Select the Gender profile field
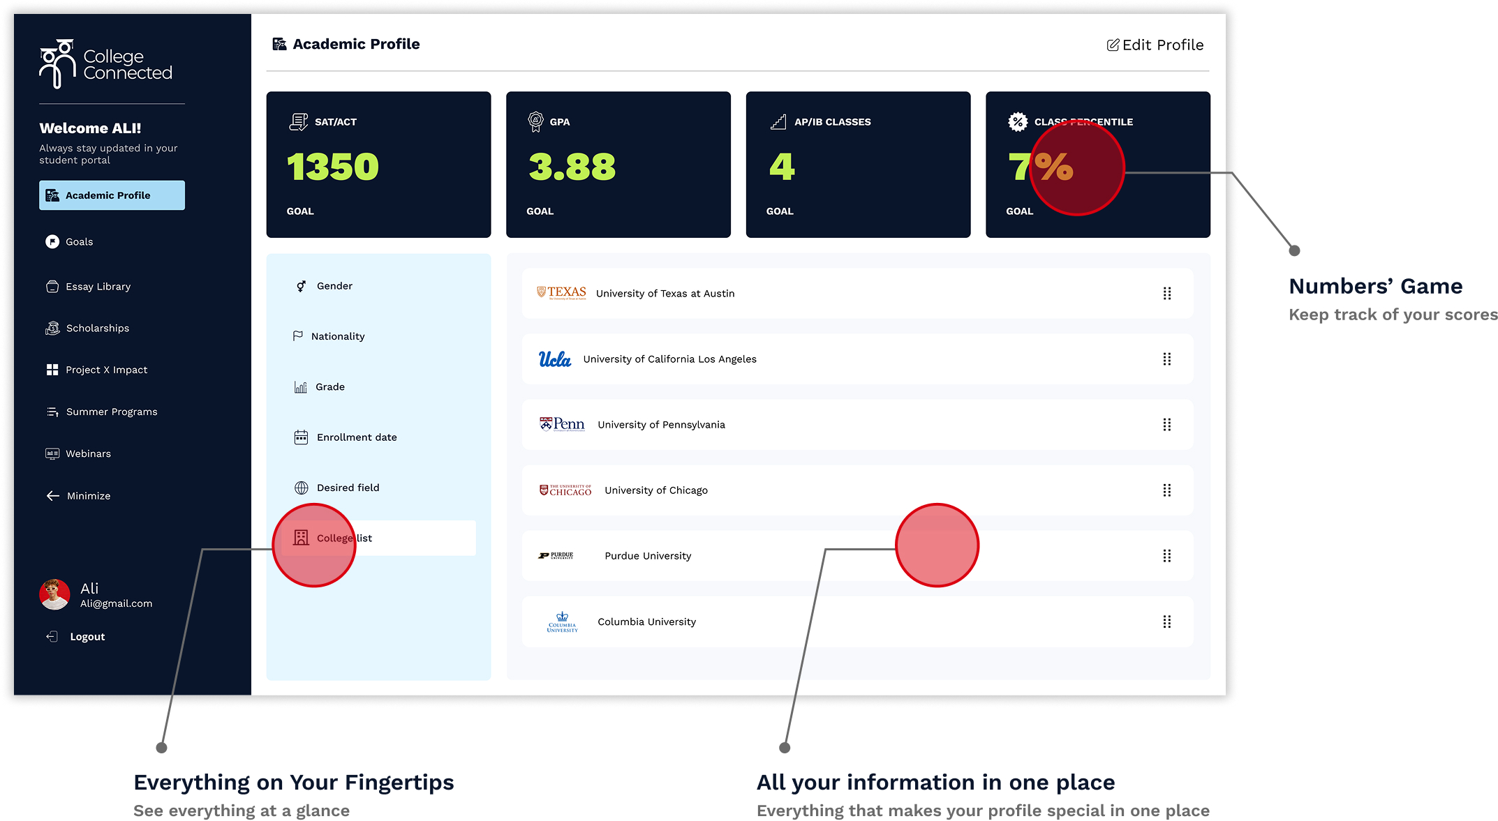 point(334,286)
